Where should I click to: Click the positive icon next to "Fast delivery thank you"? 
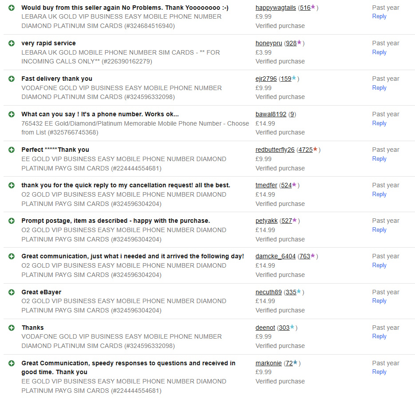tap(12, 79)
